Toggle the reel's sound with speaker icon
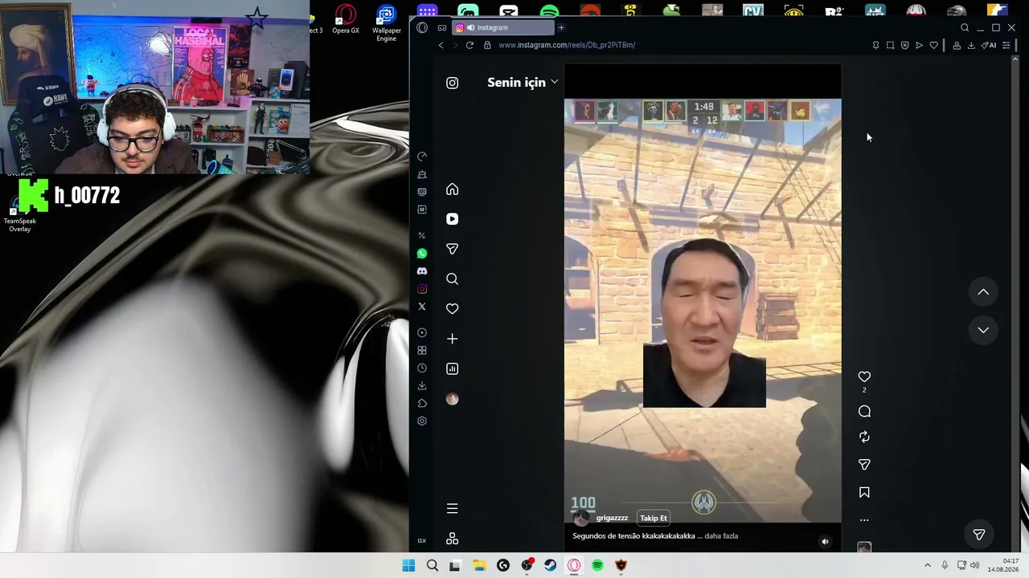 coord(825,542)
